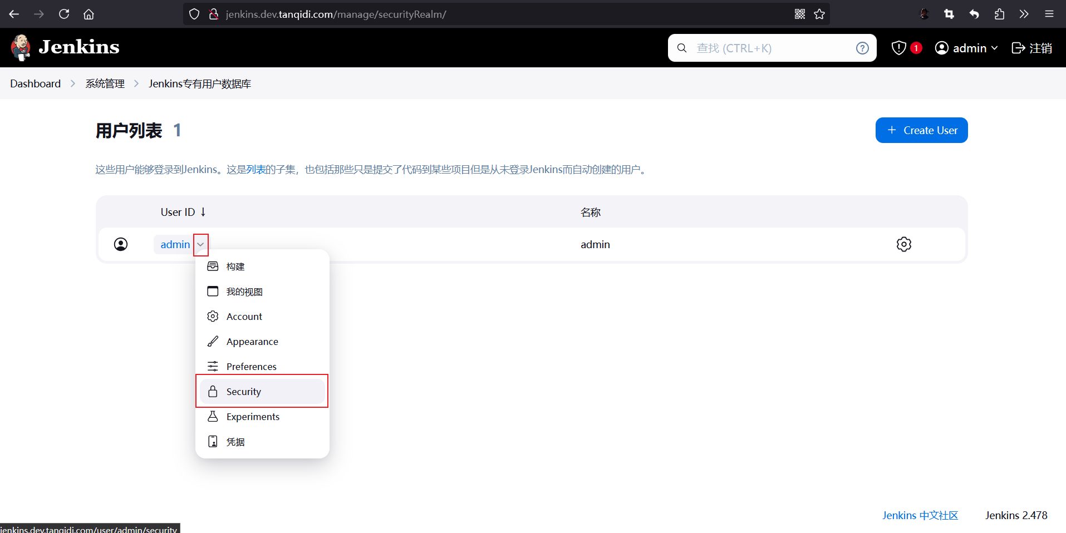Viewport: 1066px width, 533px height.
Task: Click the 名称 column header
Action: pos(591,212)
